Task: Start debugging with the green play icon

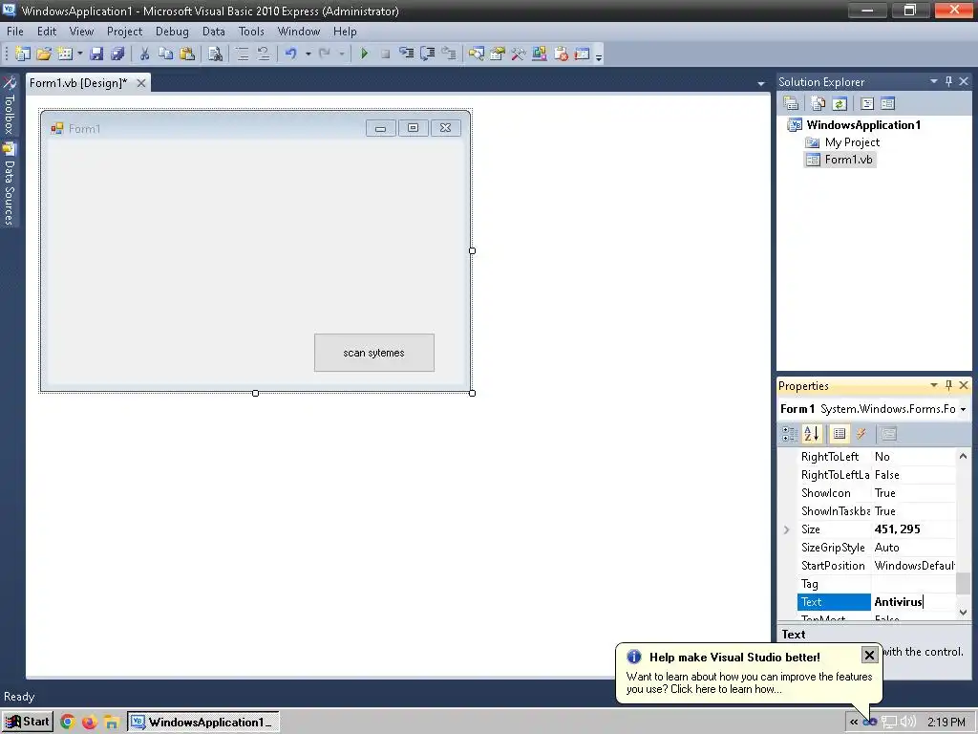Action: point(364,54)
